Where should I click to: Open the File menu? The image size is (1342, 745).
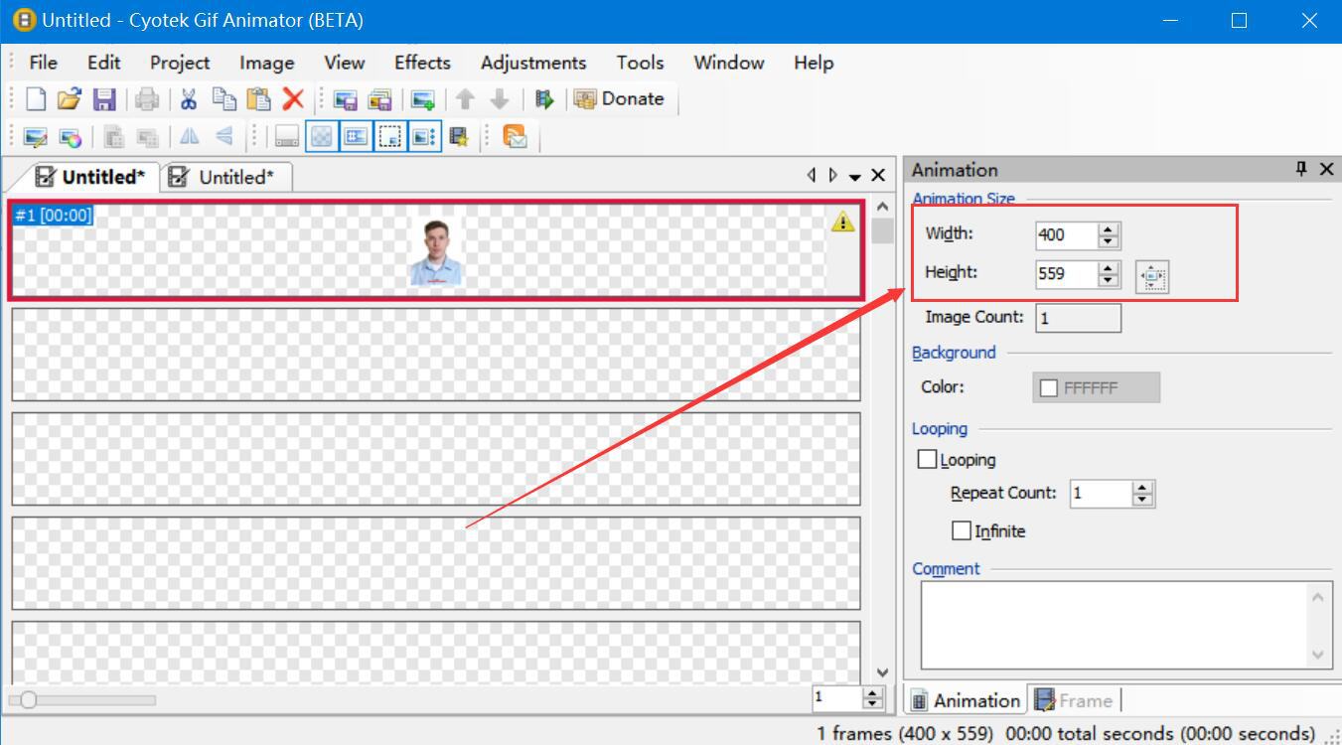[44, 63]
